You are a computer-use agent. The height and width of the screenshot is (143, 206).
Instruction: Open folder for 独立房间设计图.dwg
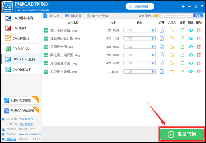172,38
